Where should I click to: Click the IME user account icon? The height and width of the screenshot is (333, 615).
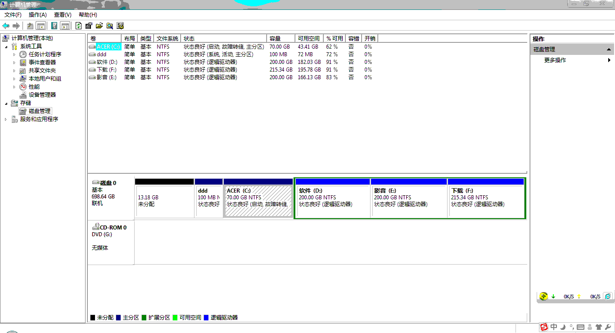click(590, 327)
